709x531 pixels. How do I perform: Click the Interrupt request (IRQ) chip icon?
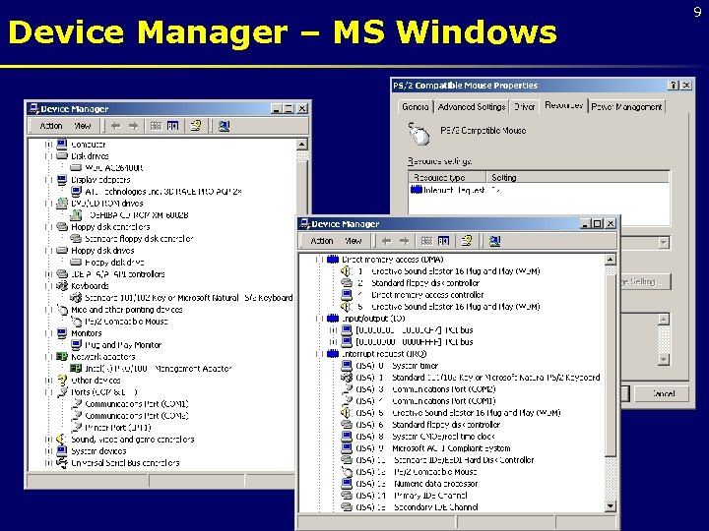(x=333, y=354)
